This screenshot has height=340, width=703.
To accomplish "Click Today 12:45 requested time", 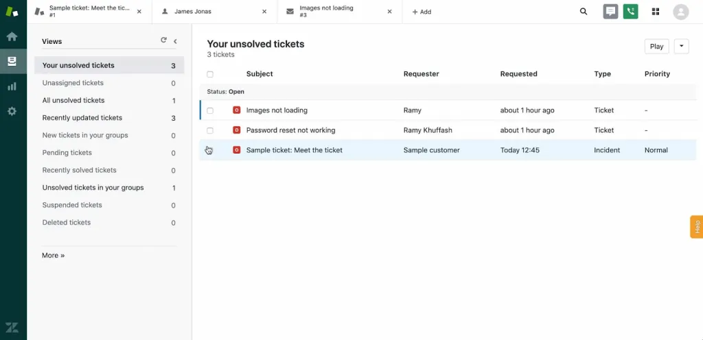I will (x=520, y=150).
